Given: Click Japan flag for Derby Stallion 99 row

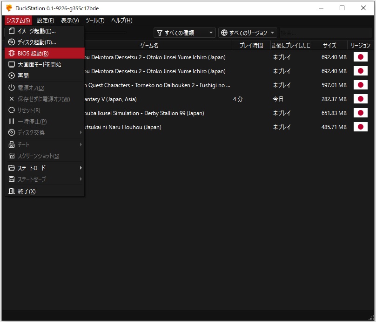Looking at the screenshot, I should 361,113.
